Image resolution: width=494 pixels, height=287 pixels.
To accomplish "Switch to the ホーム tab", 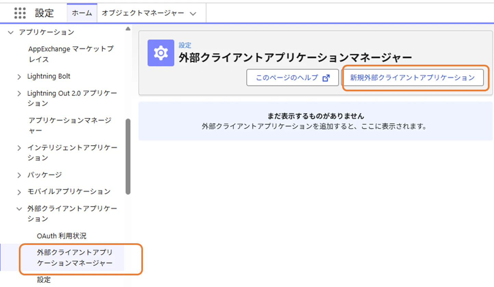I will [x=82, y=13].
